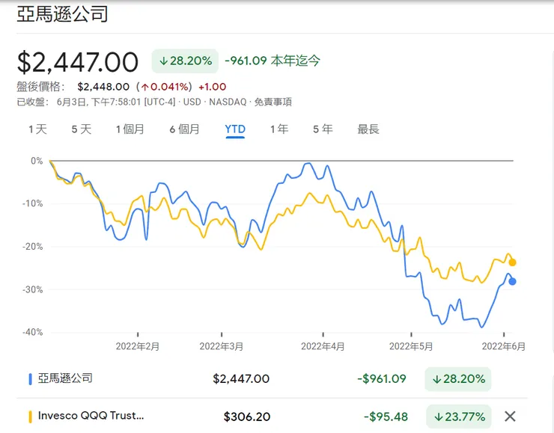Show the 最長 maximum range
554x433 pixels.
point(368,129)
